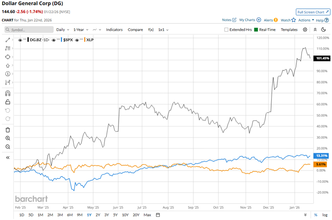
Task: Toggle Real-Time data indicator
Action: [256, 30]
